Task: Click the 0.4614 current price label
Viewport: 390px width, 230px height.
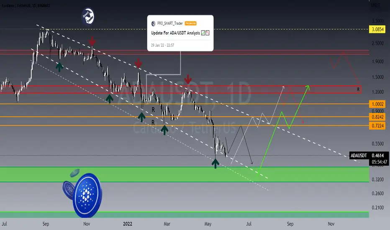Action: point(378,156)
